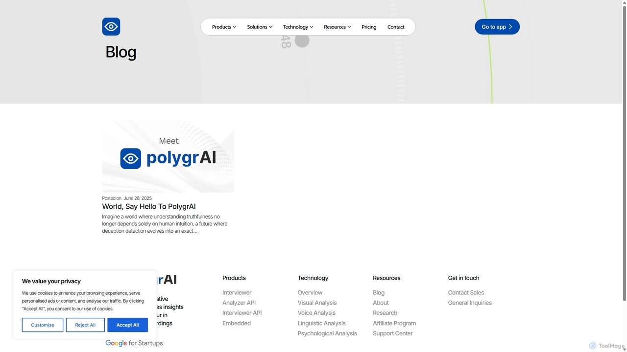Open Embedded product footer link

tap(237, 324)
